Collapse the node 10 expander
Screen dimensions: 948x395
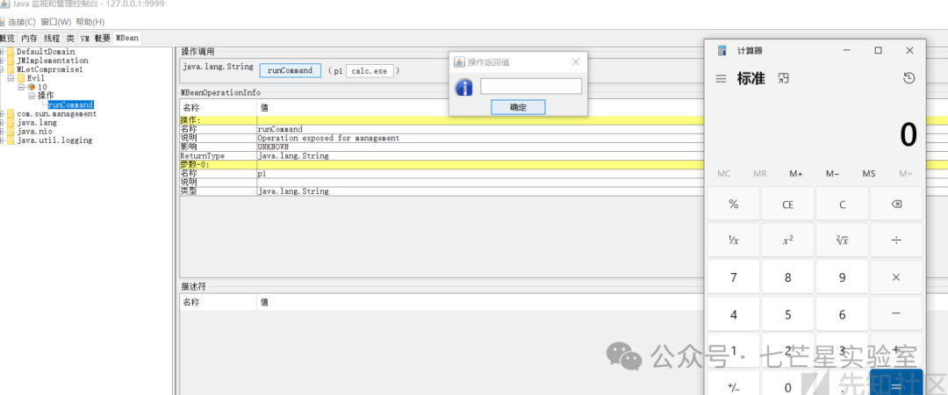click(21, 87)
